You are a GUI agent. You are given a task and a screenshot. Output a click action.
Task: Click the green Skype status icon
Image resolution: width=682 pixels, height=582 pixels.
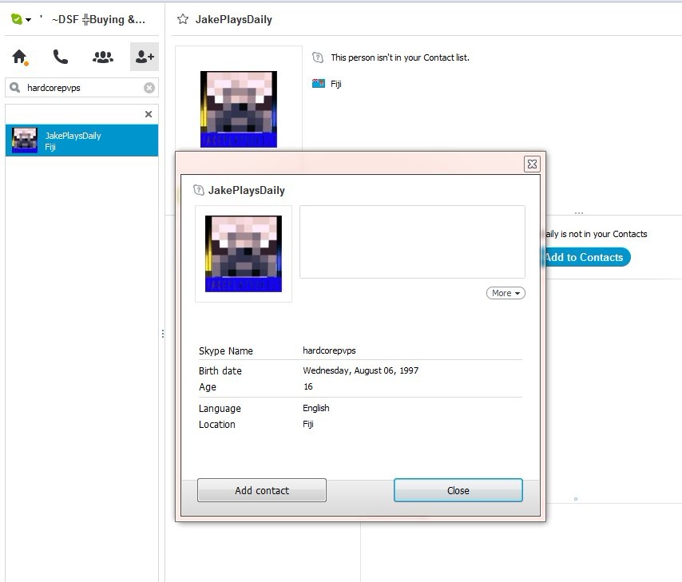point(17,19)
